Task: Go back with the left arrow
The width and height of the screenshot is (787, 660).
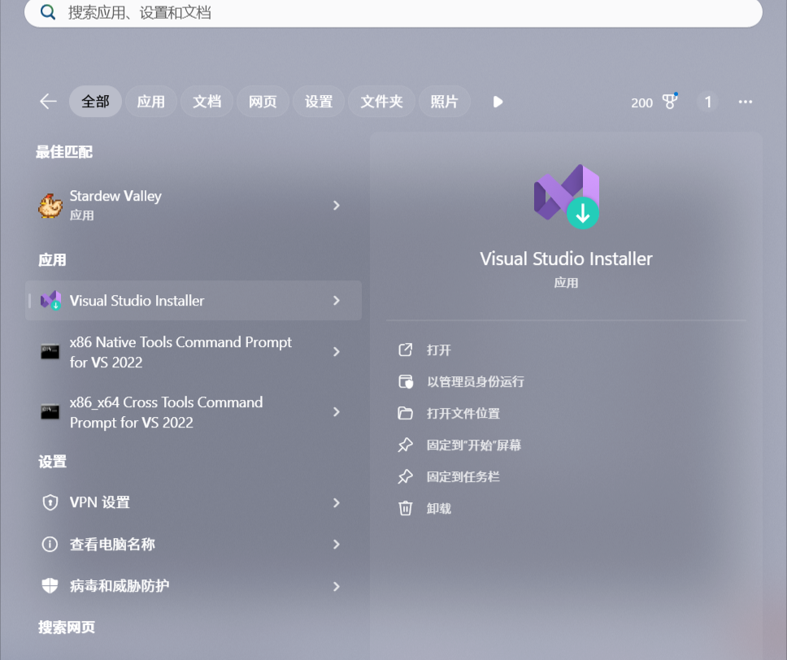Action: click(48, 102)
